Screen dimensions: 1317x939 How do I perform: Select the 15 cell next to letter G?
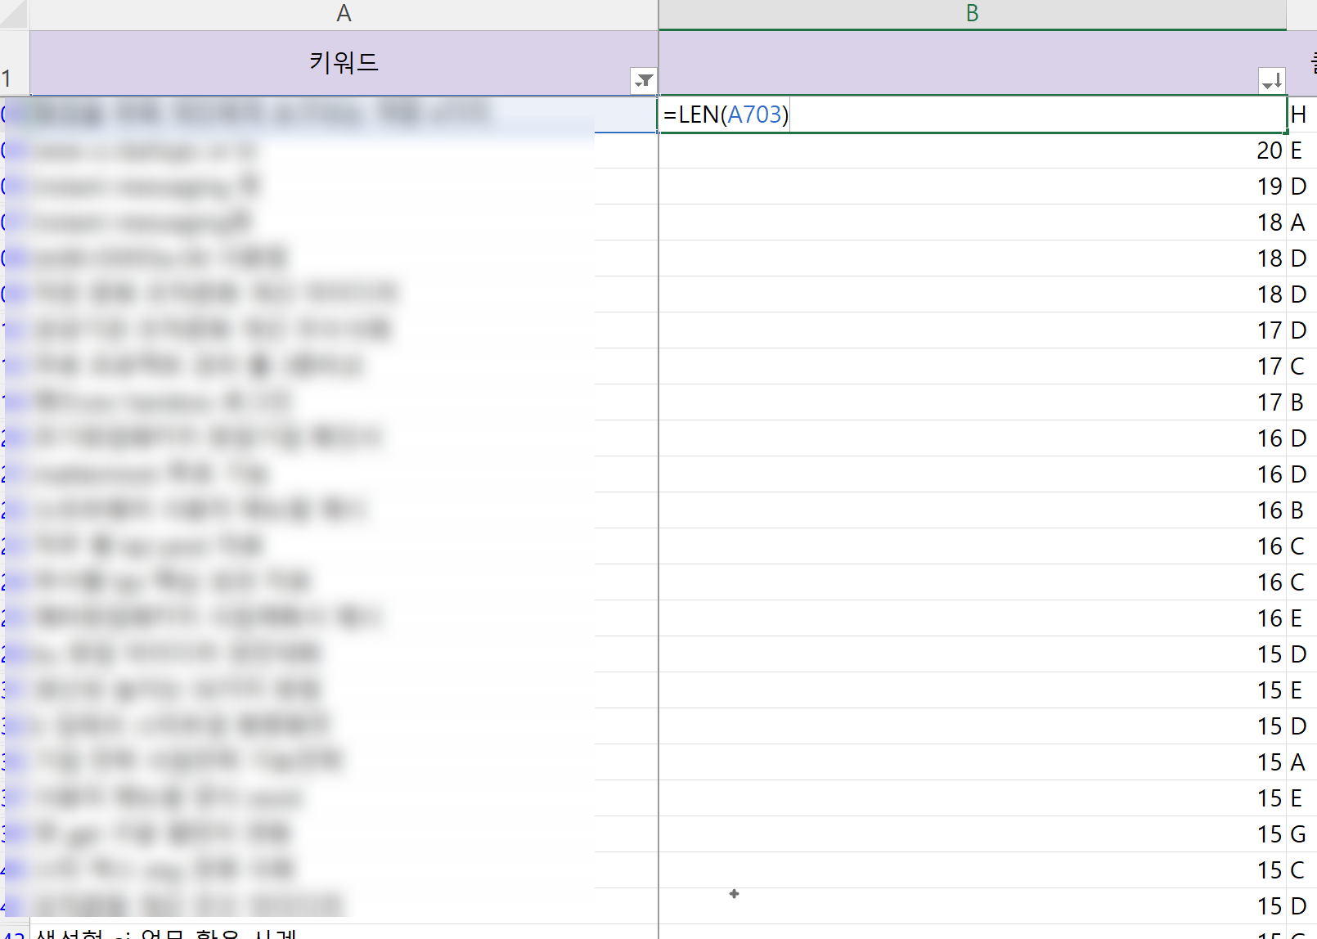(972, 834)
